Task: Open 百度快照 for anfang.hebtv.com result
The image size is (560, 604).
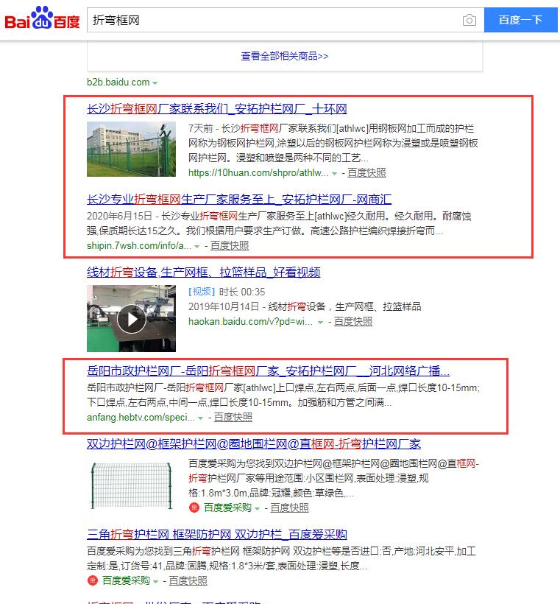Action: coord(233,417)
